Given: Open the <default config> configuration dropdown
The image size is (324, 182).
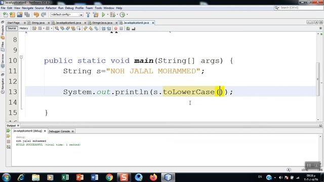Looking at the screenshot, I should point(67,15).
